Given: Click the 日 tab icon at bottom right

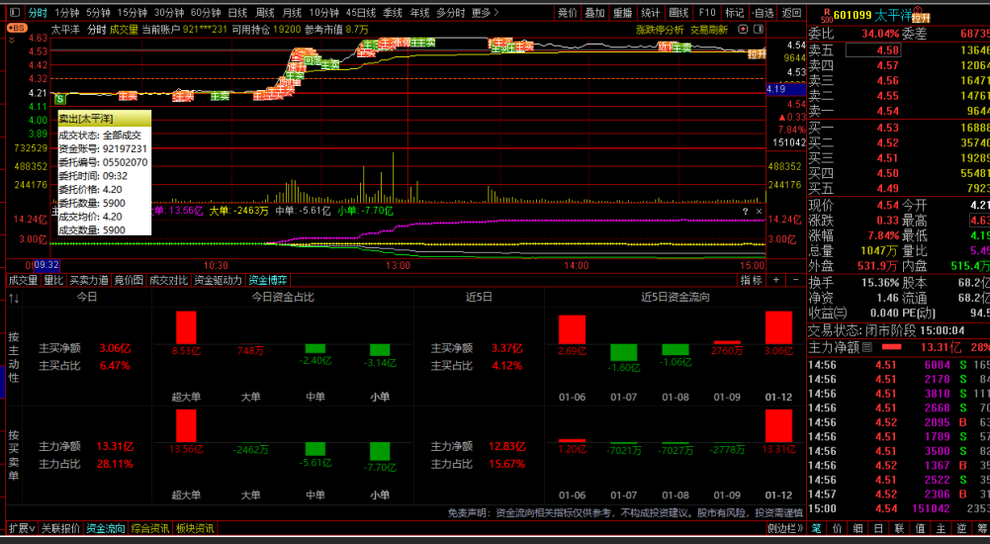Looking at the screenshot, I should (x=878, y=528).
